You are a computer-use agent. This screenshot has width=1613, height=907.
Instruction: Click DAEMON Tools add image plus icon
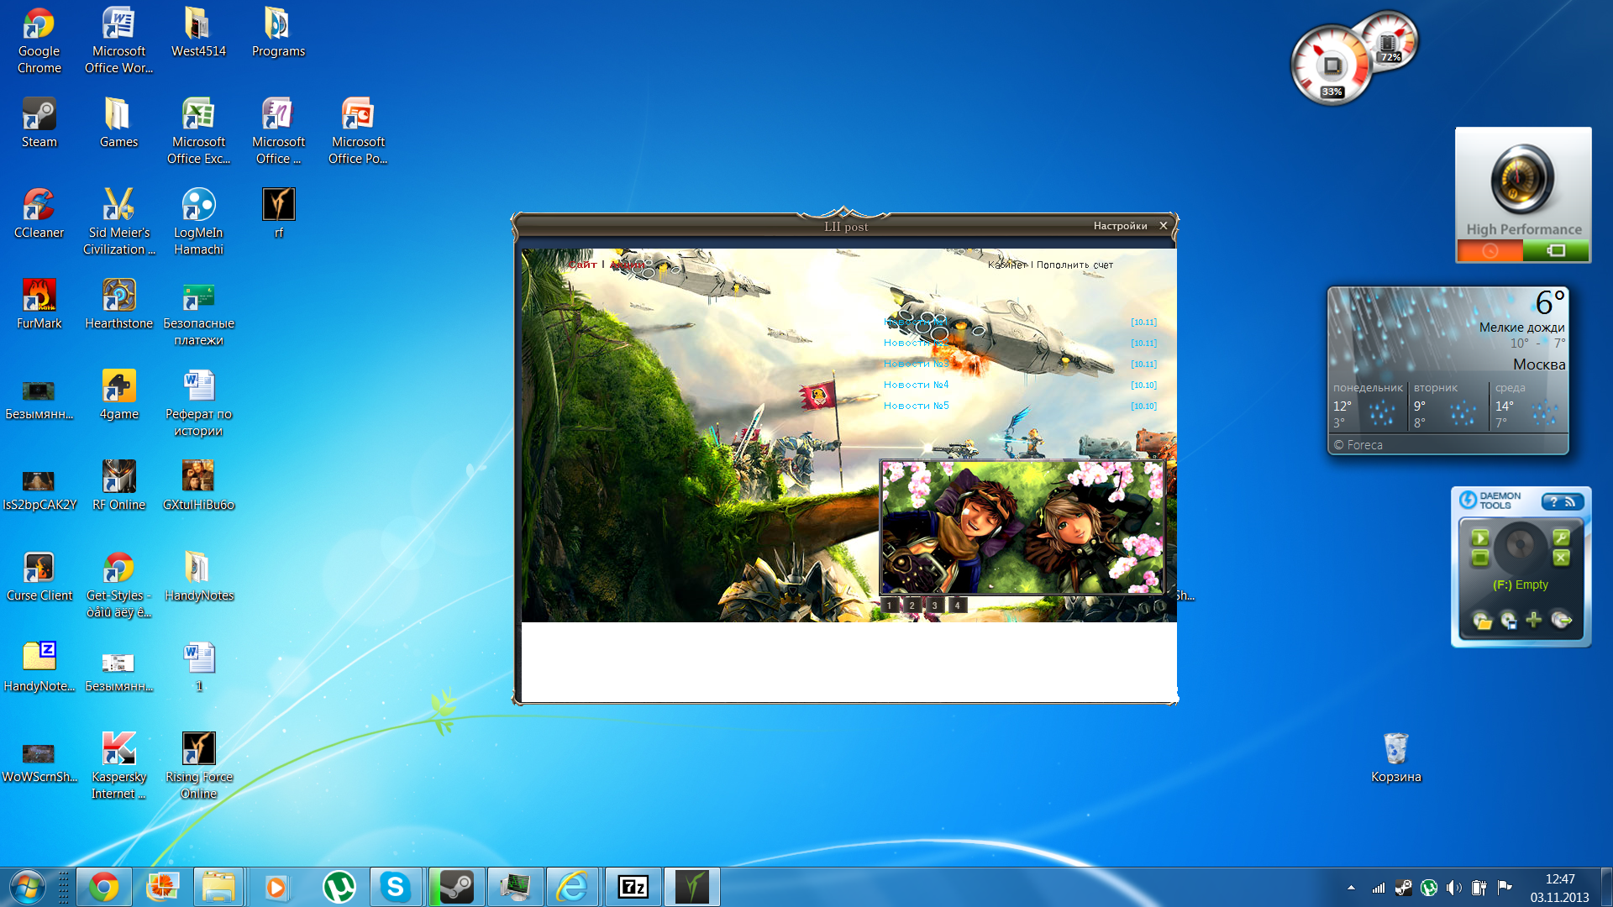[x=1534, y=620]
